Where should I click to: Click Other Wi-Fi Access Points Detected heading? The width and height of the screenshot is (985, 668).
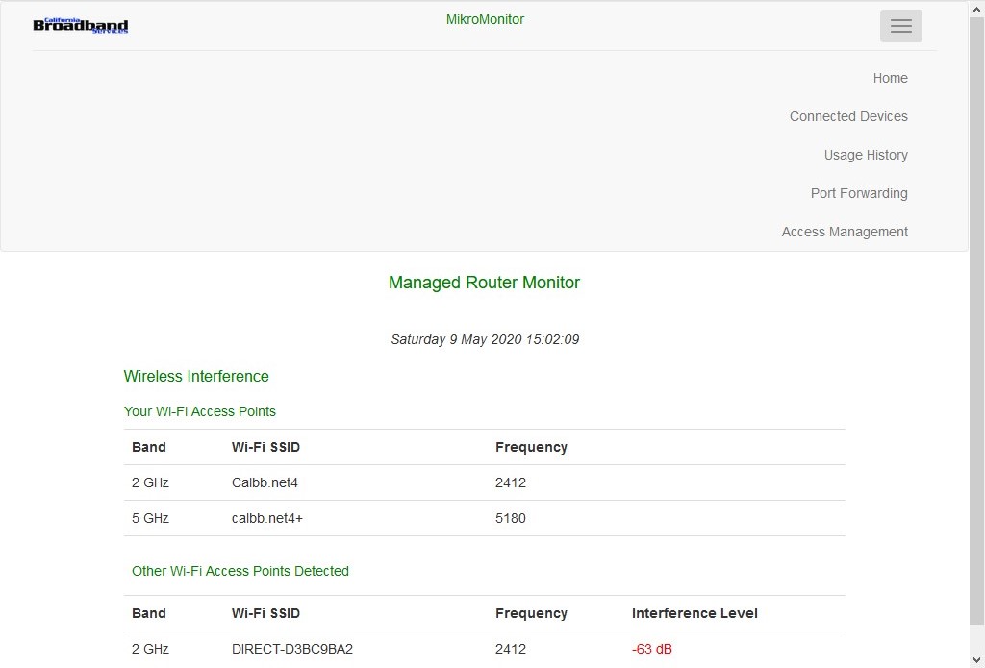pyautogui.click(x=240, y=571)
